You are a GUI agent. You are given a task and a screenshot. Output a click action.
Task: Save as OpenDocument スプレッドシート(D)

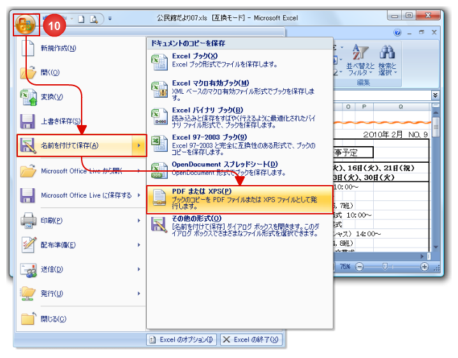[x=239, y=170]
